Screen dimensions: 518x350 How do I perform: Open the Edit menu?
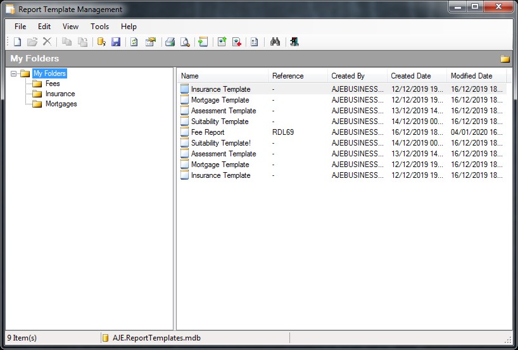44,27
